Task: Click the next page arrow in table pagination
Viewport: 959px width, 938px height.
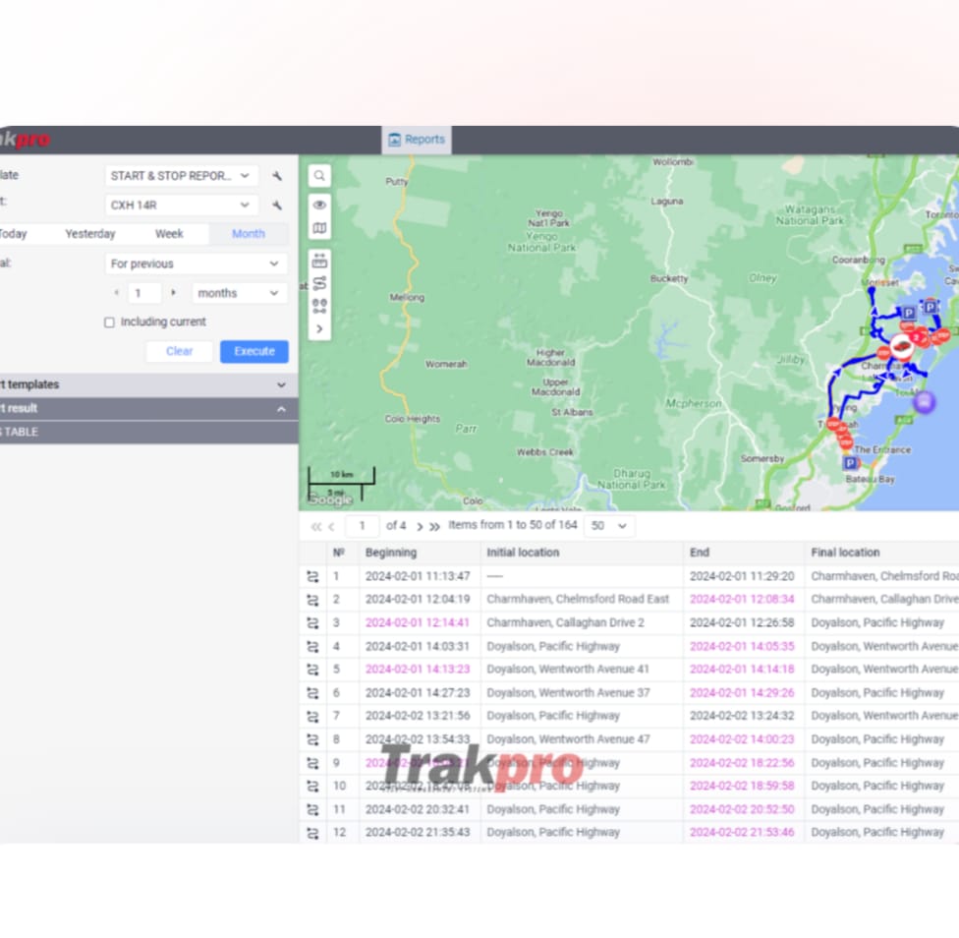Action: coord(419,526)
